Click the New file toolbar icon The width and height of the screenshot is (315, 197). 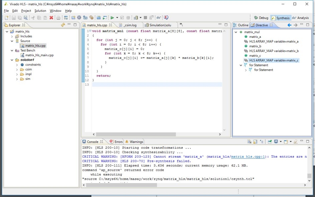(x=6, y=18)
